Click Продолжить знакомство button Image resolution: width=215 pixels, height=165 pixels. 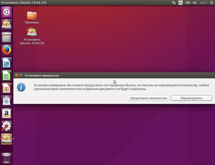[x=148, y=98]
